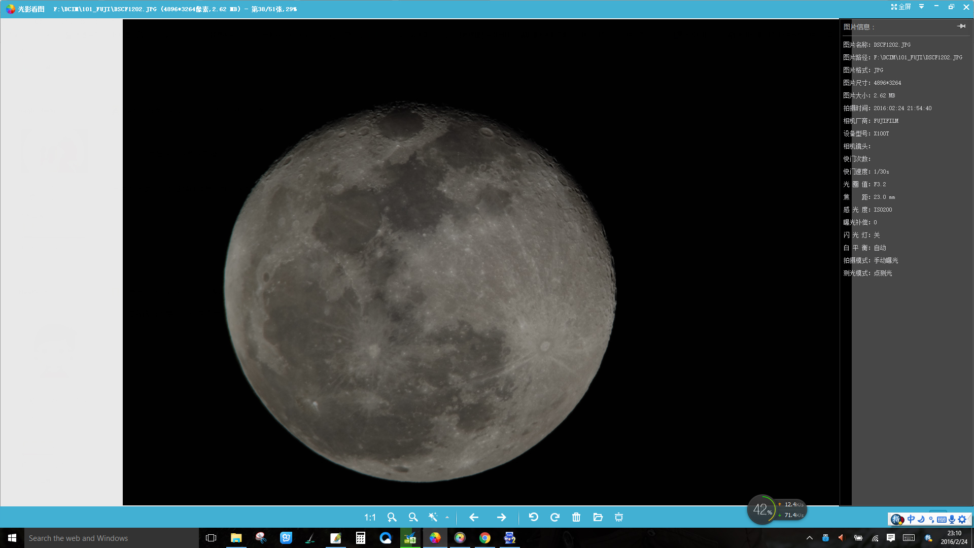
Task: Set zoom to actual size with 1:1 button
Action: point(370,517)
